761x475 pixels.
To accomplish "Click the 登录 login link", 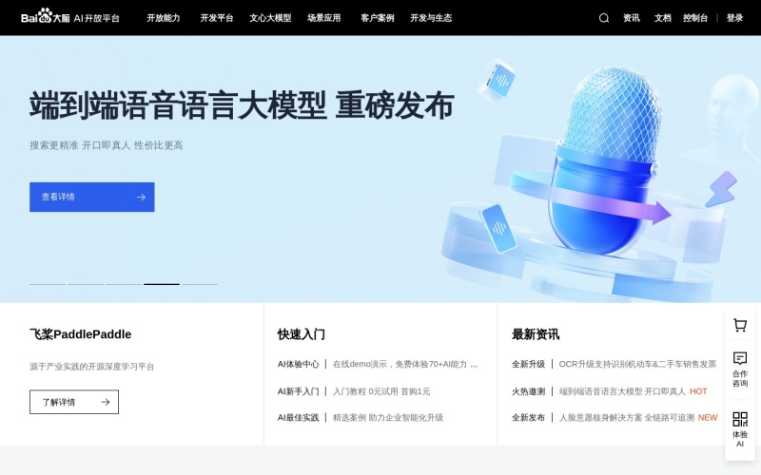I will (x=734, y=18).
